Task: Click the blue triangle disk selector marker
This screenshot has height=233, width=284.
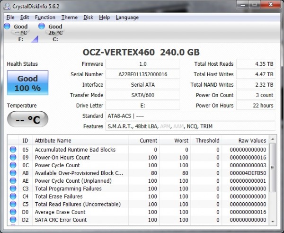Action: (35, 39)
